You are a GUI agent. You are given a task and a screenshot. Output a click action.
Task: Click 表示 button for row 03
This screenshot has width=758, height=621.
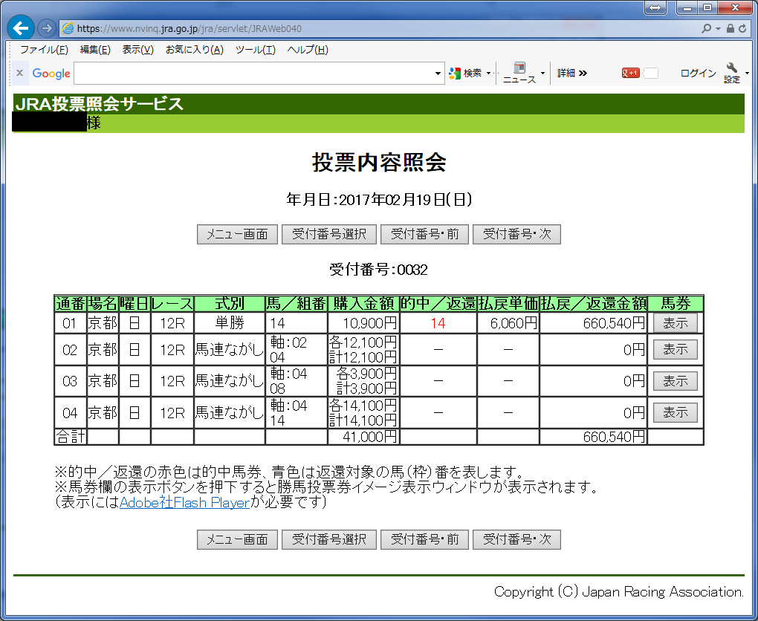pyautogui.click(x=676, y=381)
